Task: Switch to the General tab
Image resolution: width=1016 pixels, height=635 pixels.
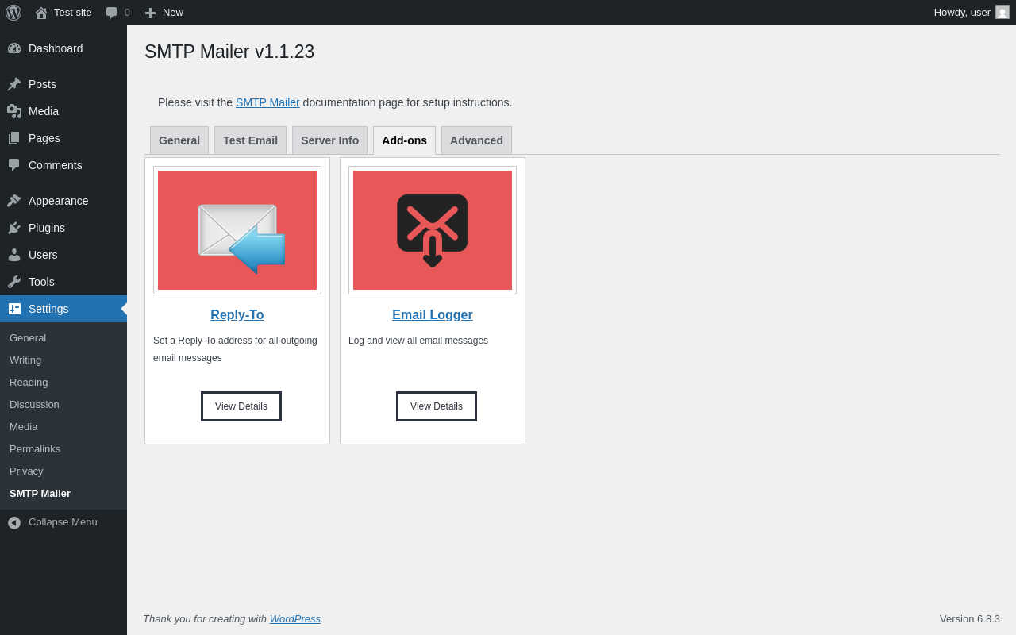Action: pyautogui.click(x=179, y=140)
